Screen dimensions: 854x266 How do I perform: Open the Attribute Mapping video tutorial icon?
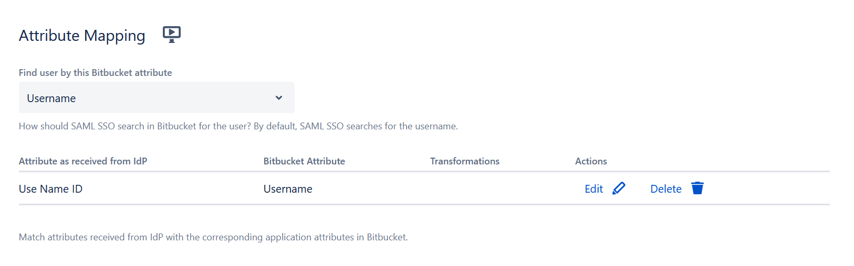pyautogui.click(x=171, y=34)
